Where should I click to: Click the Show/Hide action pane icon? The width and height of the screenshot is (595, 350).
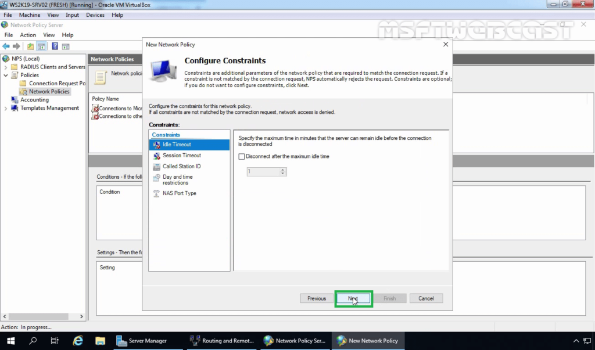66,46
